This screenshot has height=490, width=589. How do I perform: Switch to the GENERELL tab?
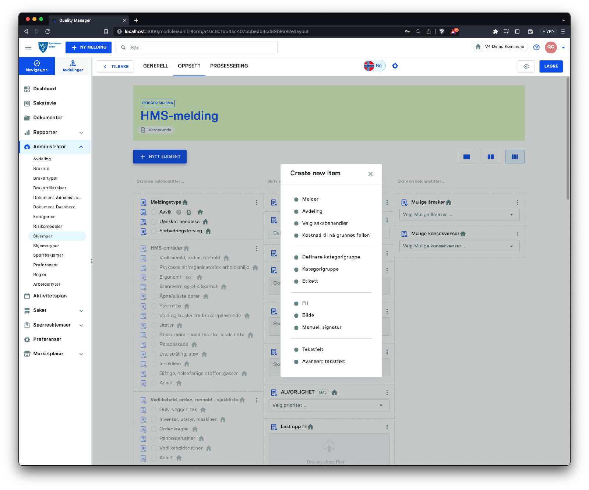click(155, 66)
